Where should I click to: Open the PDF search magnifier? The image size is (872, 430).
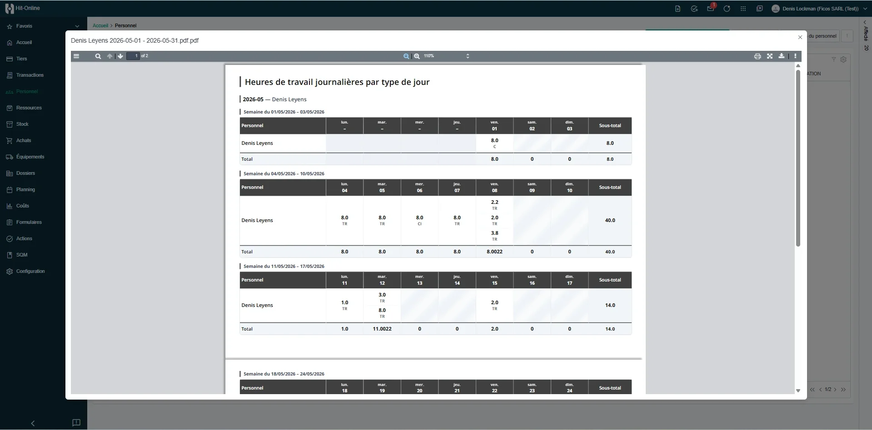98,56
